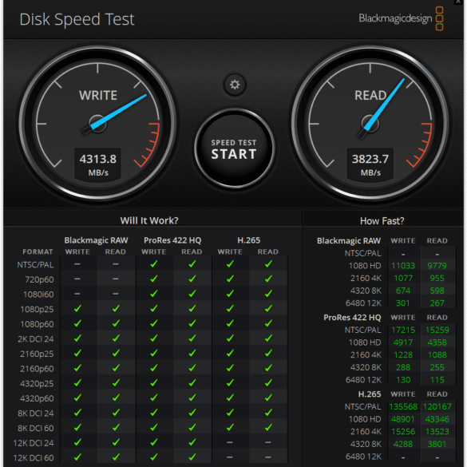Click H.265 4320 8K read value 3801

pos(437,444)
